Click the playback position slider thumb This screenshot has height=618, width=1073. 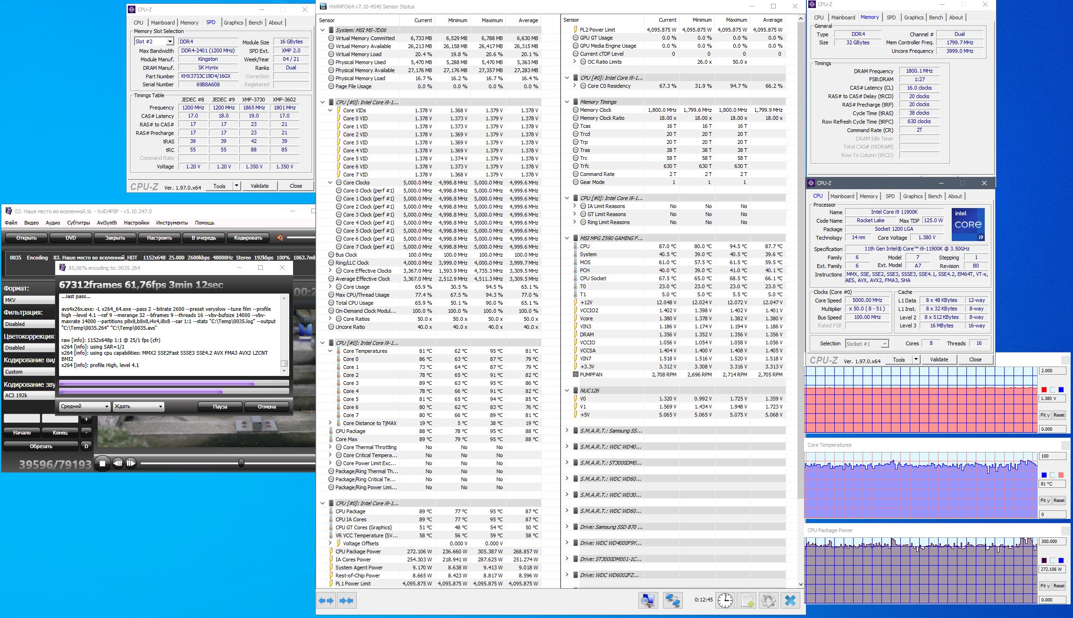pyautogui.click(x=241, y=463)
